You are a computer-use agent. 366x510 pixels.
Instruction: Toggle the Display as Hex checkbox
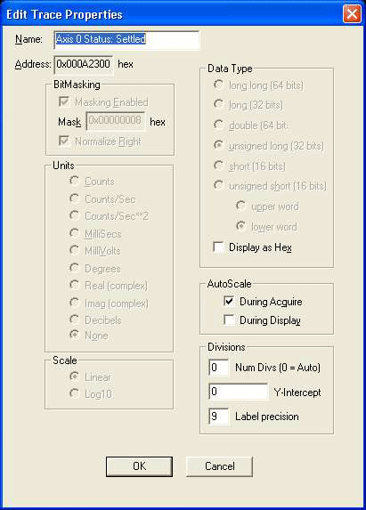[x=219, y=247]
